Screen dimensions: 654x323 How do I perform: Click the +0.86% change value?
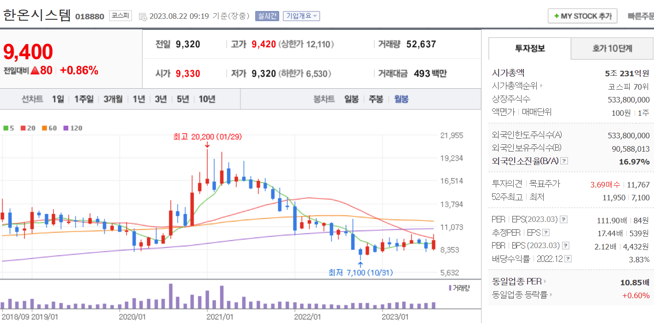(79, 71)
